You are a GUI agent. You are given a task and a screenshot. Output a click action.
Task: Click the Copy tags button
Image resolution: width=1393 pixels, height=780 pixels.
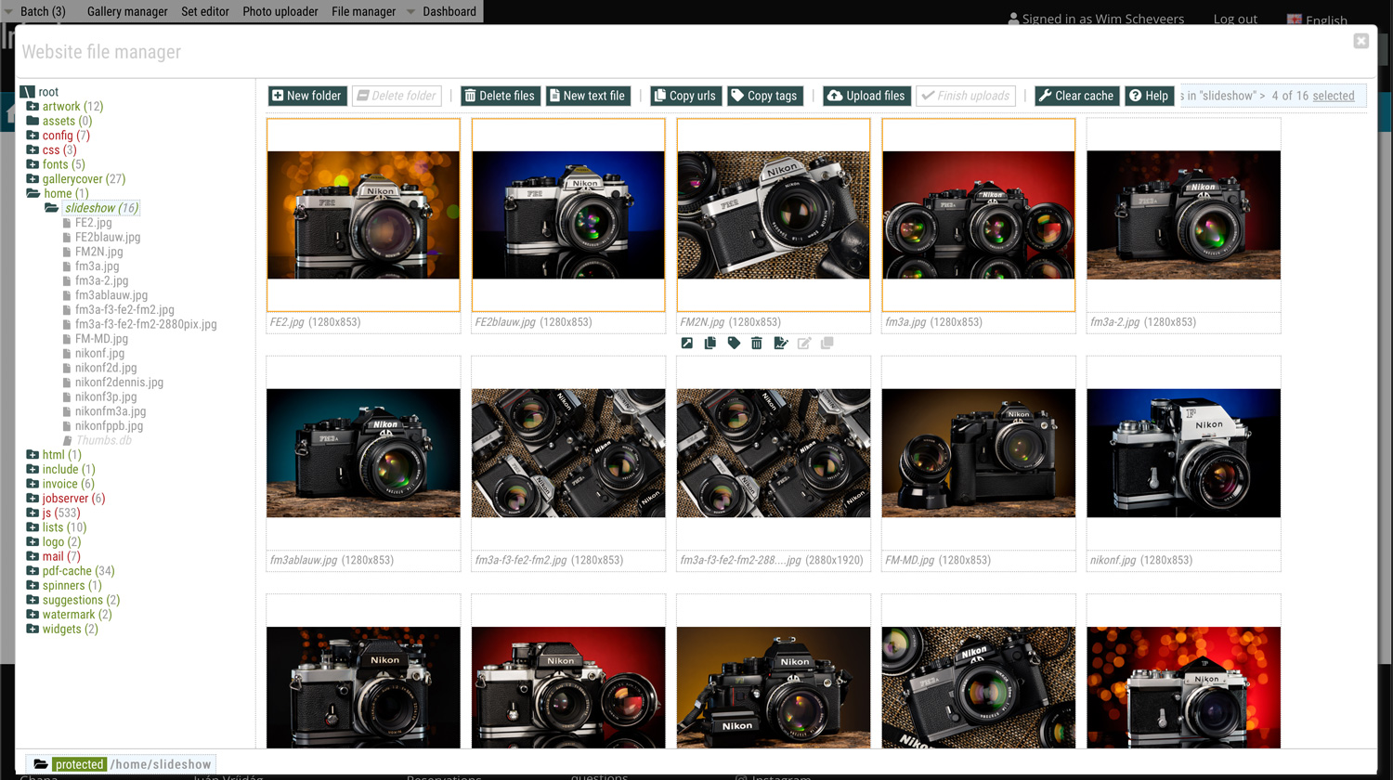pyautogui.click(x=765, y=96)
